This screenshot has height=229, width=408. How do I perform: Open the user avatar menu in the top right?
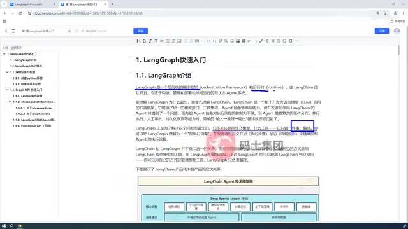tap(397, 31)
